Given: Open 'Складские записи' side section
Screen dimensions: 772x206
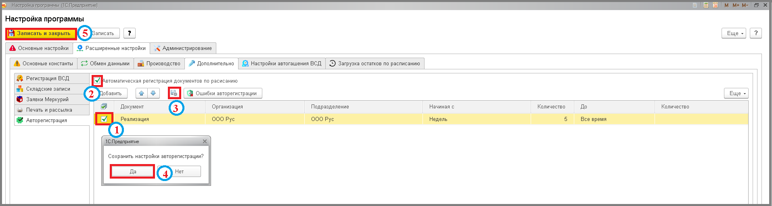Looking at the screenshot, I should tap(52, 89).
